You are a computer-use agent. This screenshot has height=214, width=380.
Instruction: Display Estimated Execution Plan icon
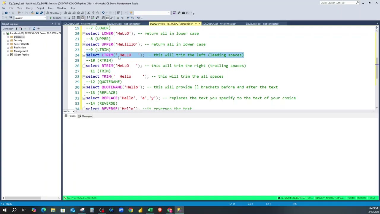pos(74,18)
